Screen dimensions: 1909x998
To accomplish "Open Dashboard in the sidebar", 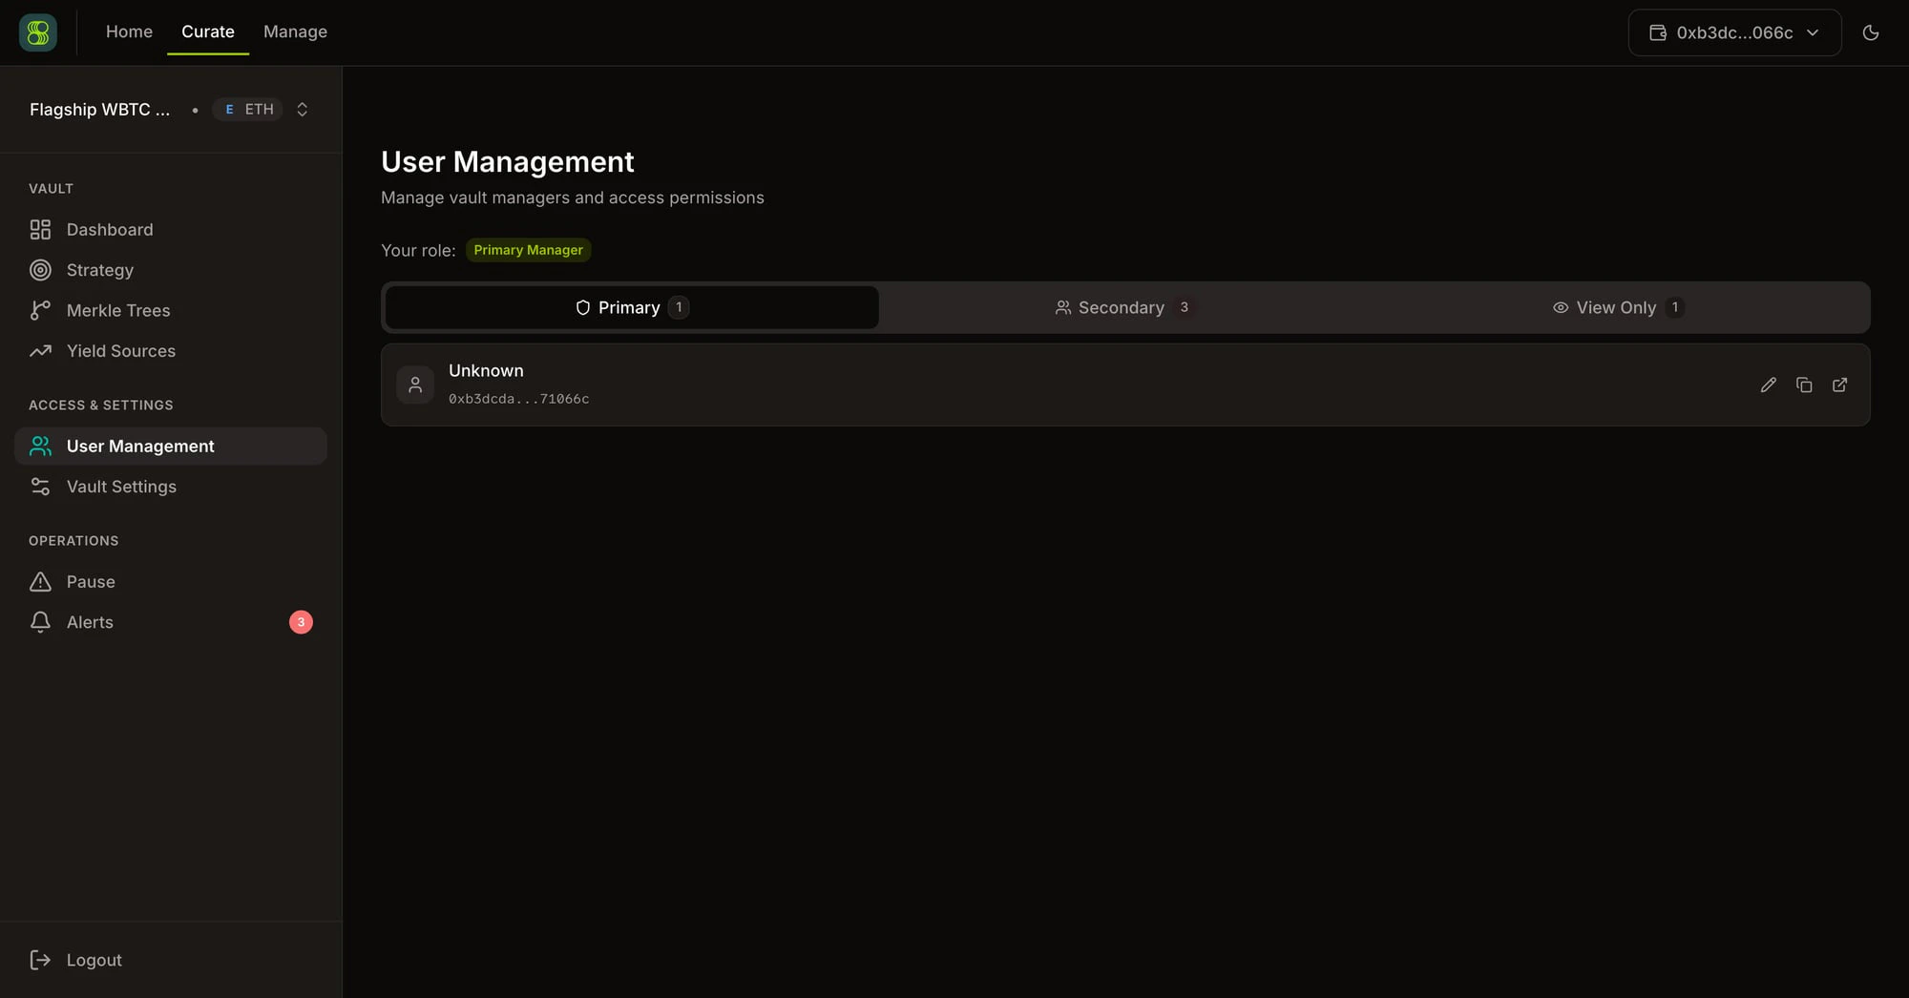I will click(170, 230).
